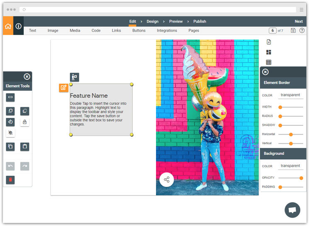Open the grid view icon
Image resolution: width=309 pixels, height=226 pixels.
269,63
